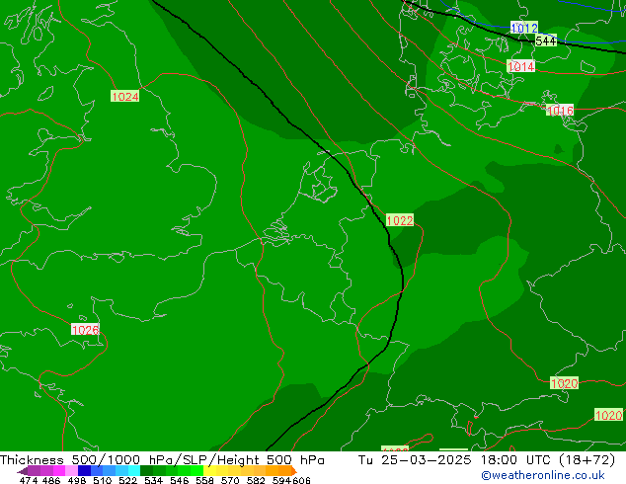Click the legend value 510
The image size is (626, 484).
tap(103, 480)
